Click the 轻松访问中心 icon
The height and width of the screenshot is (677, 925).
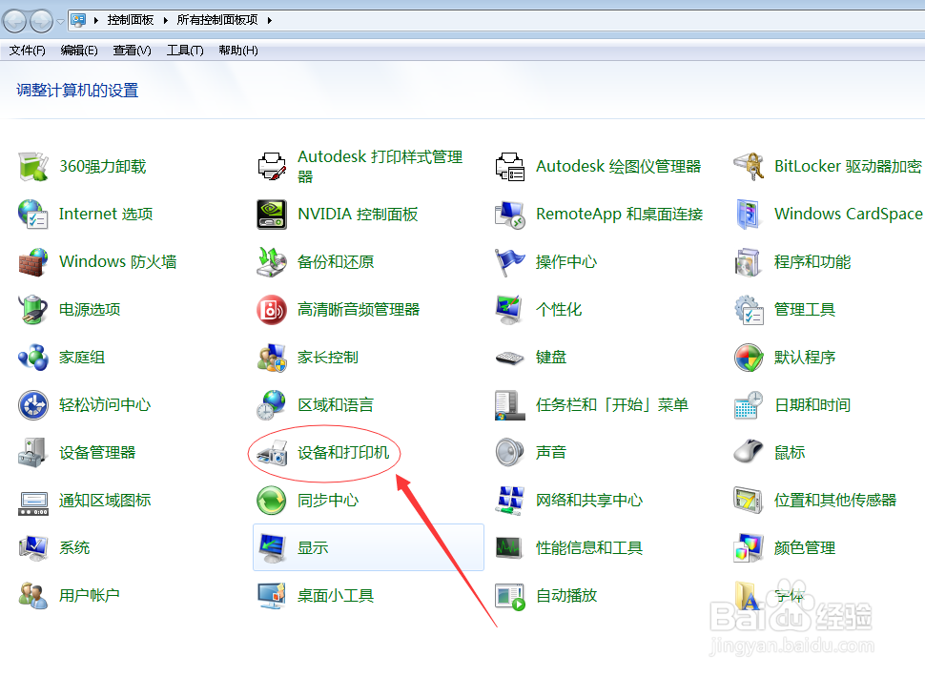(x=33, y=405)
